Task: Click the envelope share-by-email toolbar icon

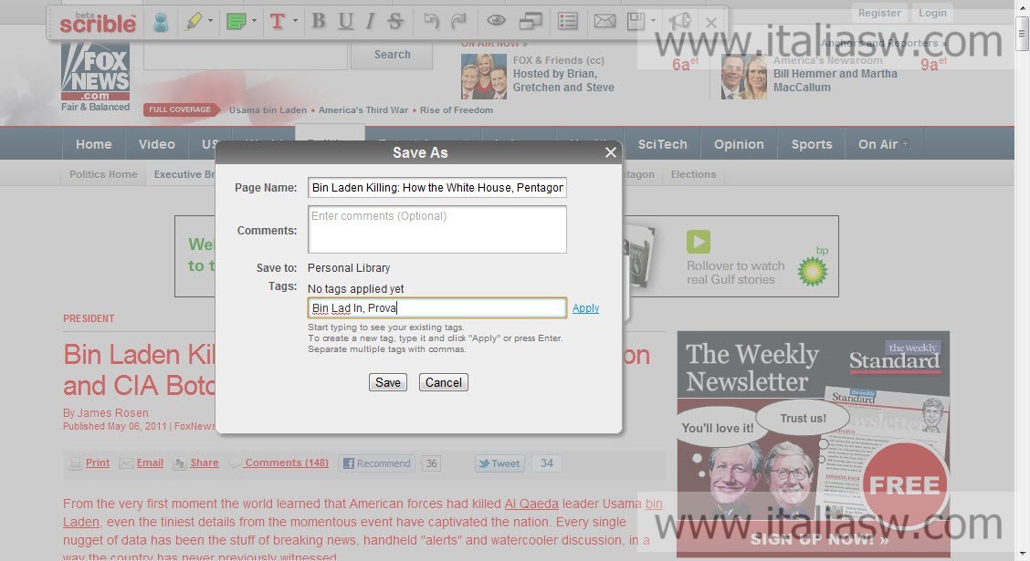Action: tap(604, 22)
